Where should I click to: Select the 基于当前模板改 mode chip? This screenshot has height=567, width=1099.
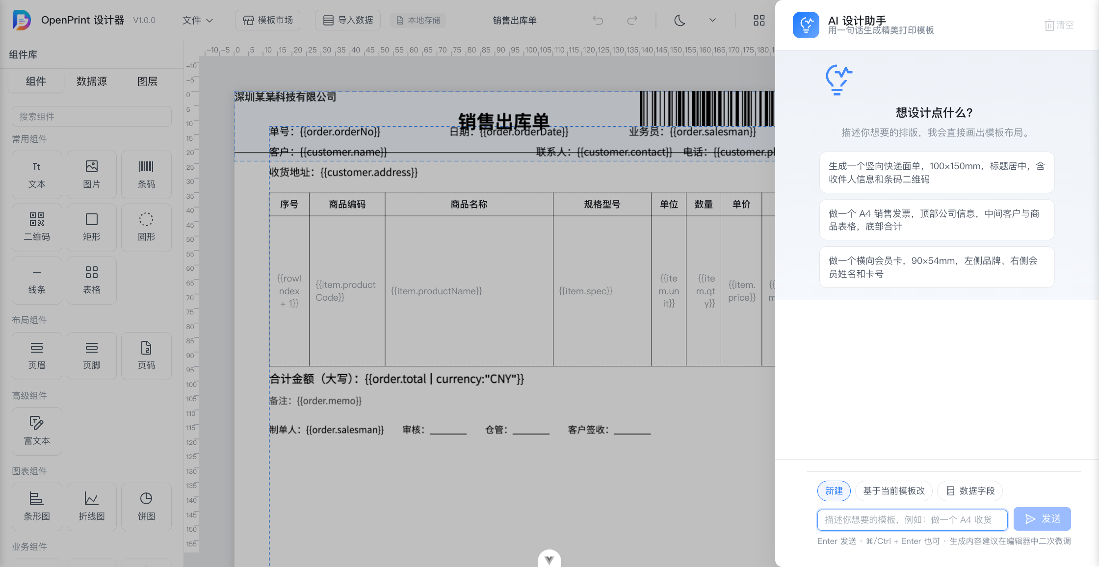tap(893, 491)
